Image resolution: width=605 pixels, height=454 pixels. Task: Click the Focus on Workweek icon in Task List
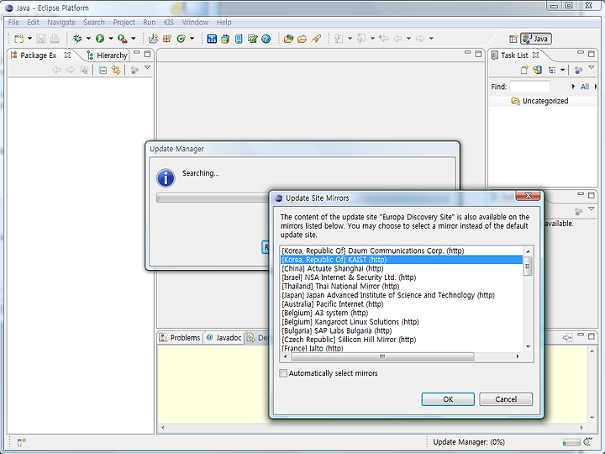(578, 70)
